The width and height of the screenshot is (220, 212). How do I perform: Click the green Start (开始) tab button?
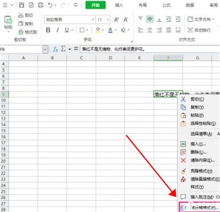[95, 5]
